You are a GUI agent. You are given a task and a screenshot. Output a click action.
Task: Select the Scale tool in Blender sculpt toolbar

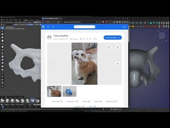[x=2, y=80]
